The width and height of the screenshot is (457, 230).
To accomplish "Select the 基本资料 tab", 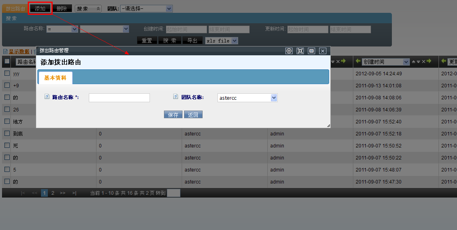I will [55, 78].
